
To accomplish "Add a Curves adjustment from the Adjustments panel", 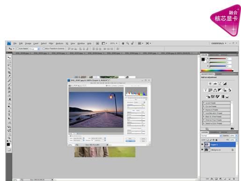I will (220, 84).
